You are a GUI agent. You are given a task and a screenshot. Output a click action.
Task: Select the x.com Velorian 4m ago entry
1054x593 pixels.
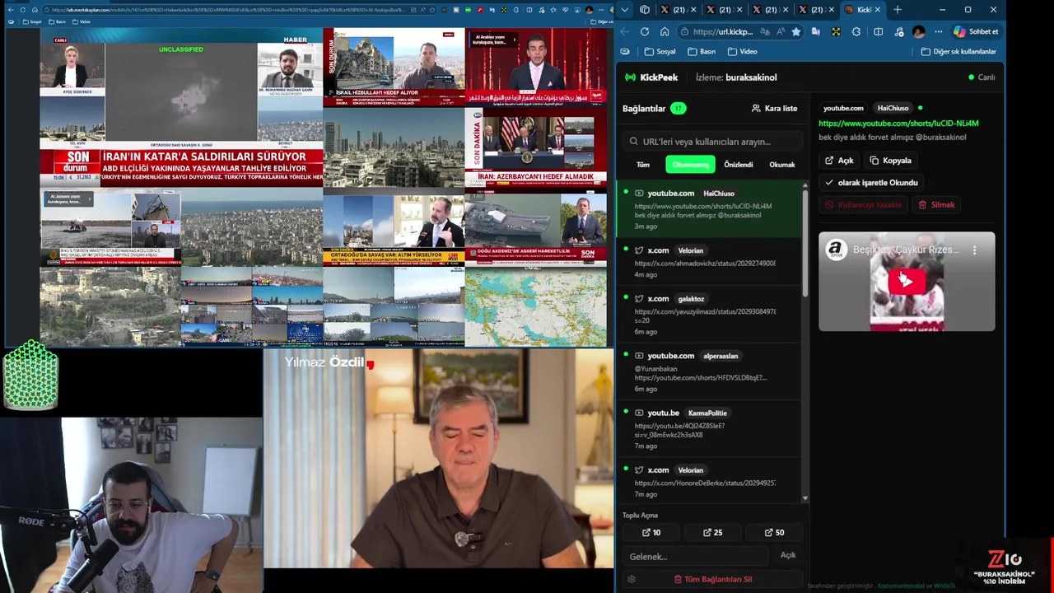pos(710,262)
